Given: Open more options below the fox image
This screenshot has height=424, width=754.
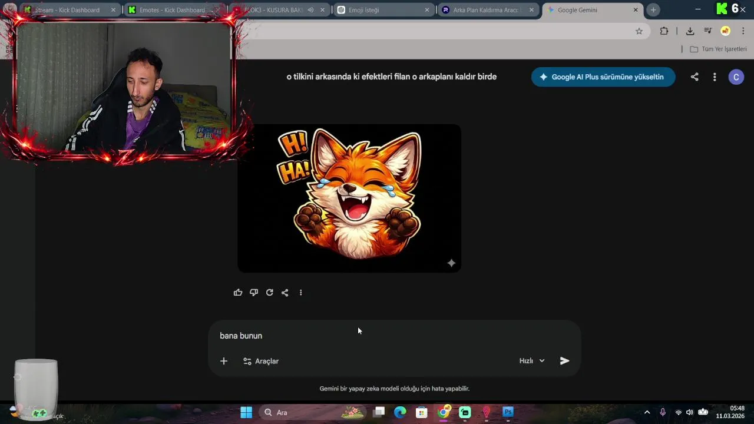Looking at the screenshot, I should tap(300, 293).
